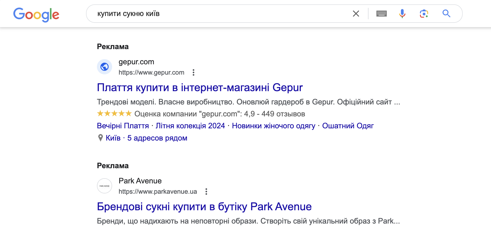
Task: Click the five-star rating for gepur.com
Action: (x=114, y=113)
